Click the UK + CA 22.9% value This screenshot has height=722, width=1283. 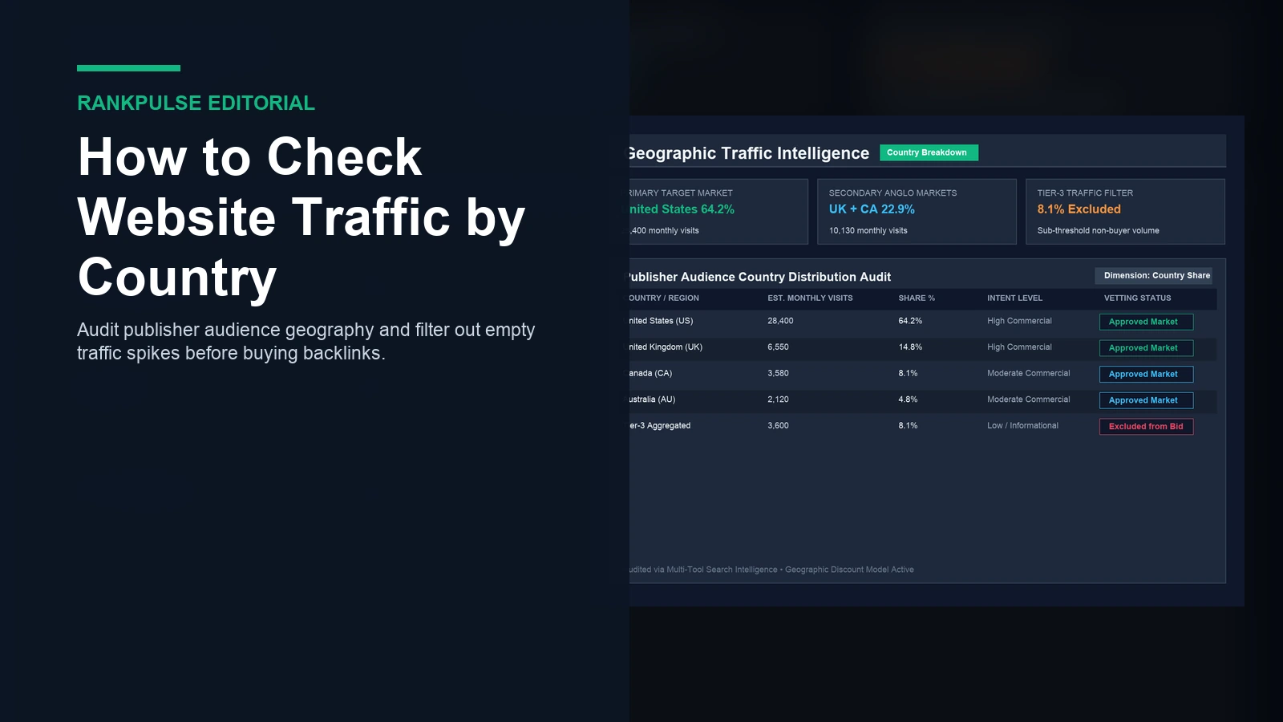point(872,209)
